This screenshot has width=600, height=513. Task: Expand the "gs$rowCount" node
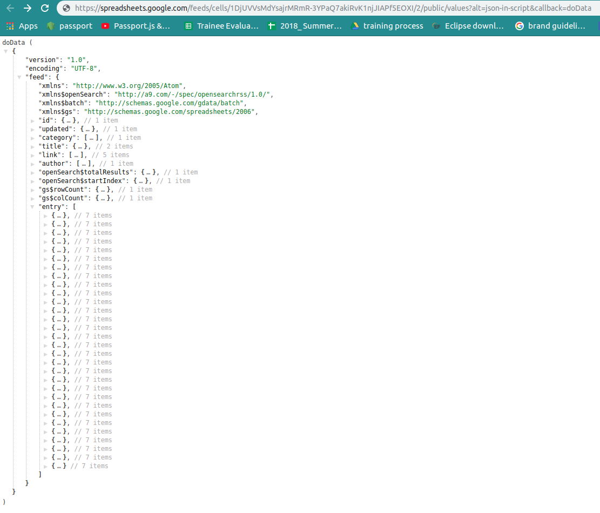point(32,190)
